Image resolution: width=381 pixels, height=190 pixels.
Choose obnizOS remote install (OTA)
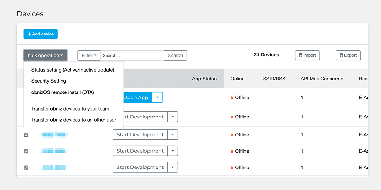point(63,92)
